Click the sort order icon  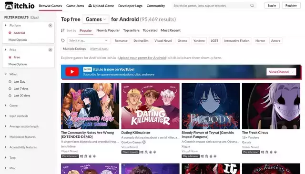tap(63, 30)
